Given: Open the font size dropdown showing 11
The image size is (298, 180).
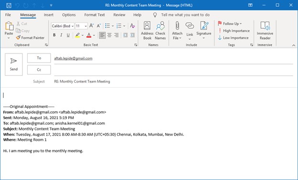Looking at the screenshot, I should pos(81,26).
